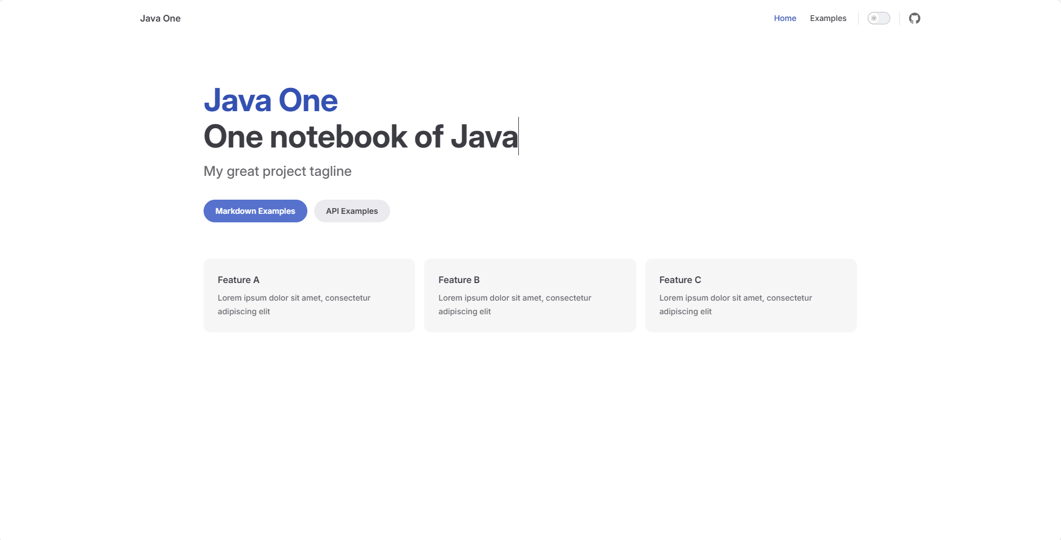
Task: Open the Markdown Examples button
Action: click(x=255, y=211)
